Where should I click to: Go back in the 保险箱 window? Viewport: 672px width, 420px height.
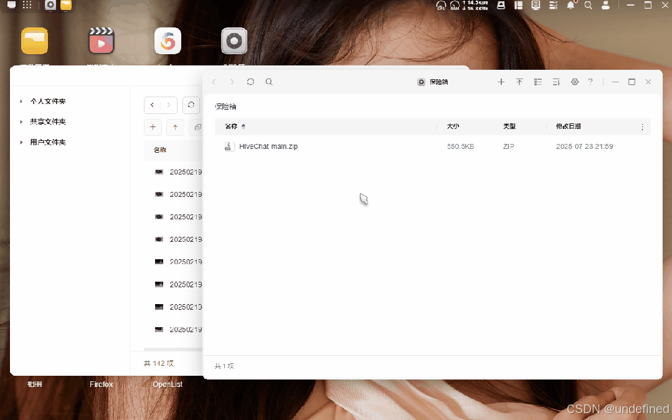(x=214, y=82)
